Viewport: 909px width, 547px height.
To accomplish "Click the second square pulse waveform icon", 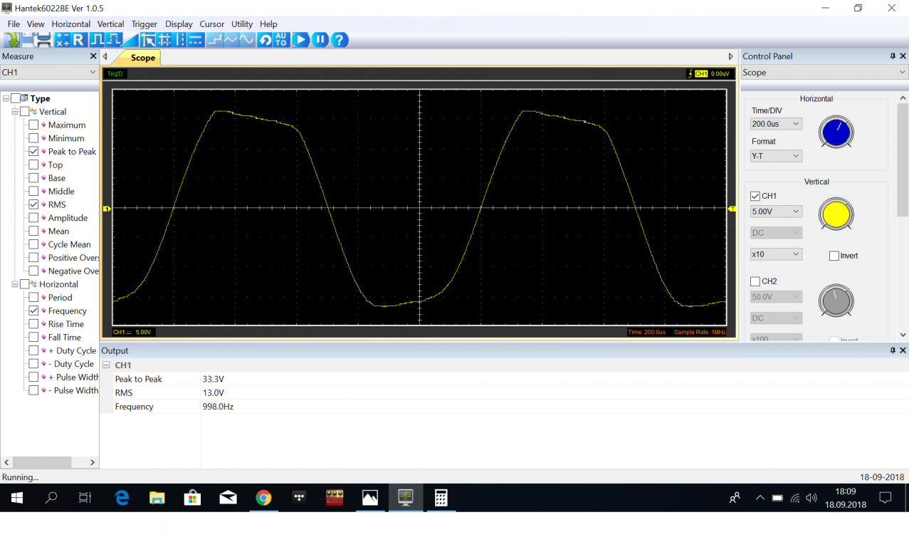I will (x=114, y=40).
